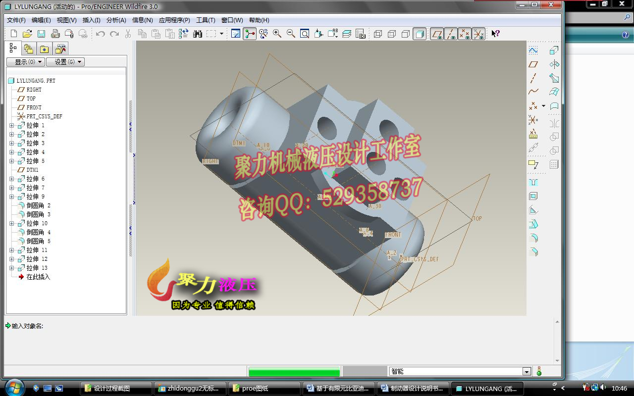Screen dimensions: 634x396
Task: Click the Save icon in standard toolbar
Action: [42, 34]
